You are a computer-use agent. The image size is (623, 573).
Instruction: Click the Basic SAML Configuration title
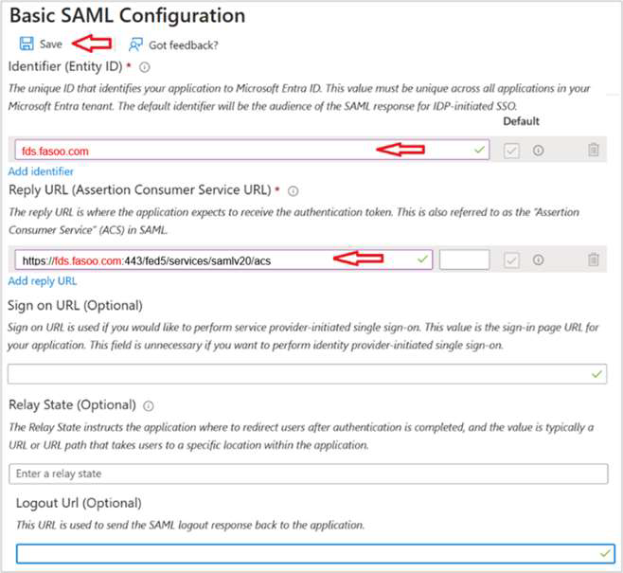pos(127,16)
